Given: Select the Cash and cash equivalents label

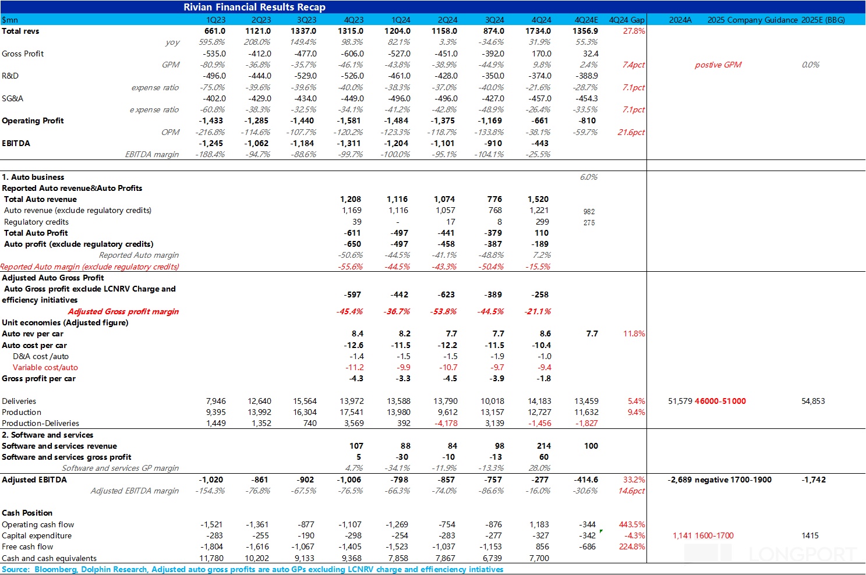Looking at the screenshot, I should 49,558.
